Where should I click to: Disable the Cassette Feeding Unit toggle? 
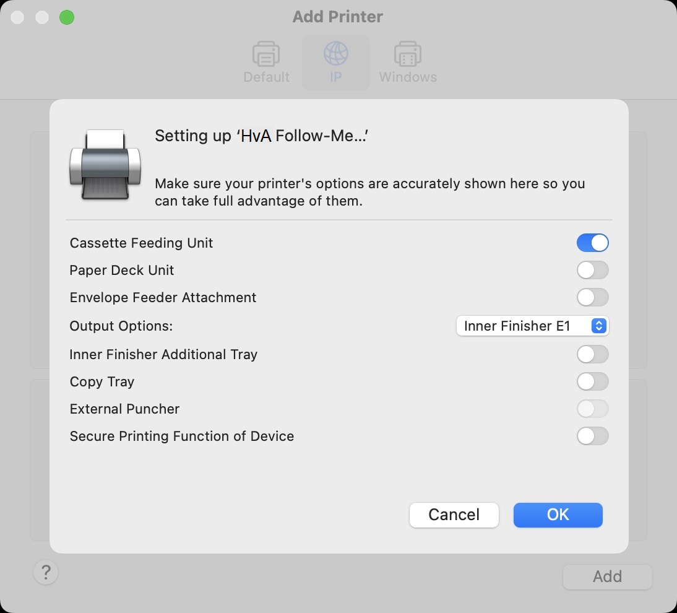click(x=592, y=243)
